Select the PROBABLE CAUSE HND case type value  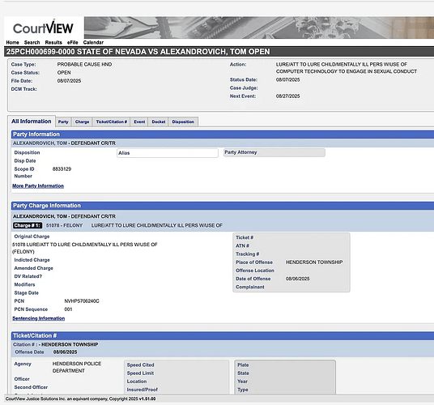coord(84,64)
